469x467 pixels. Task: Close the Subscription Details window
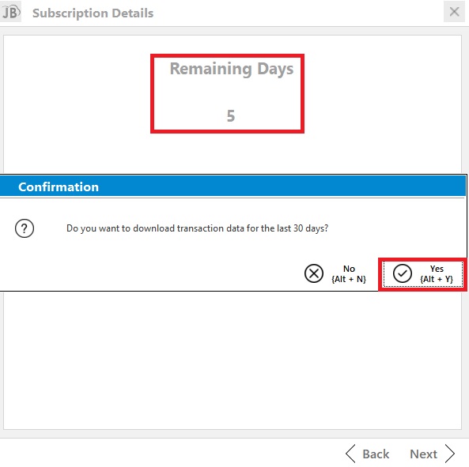454,12
